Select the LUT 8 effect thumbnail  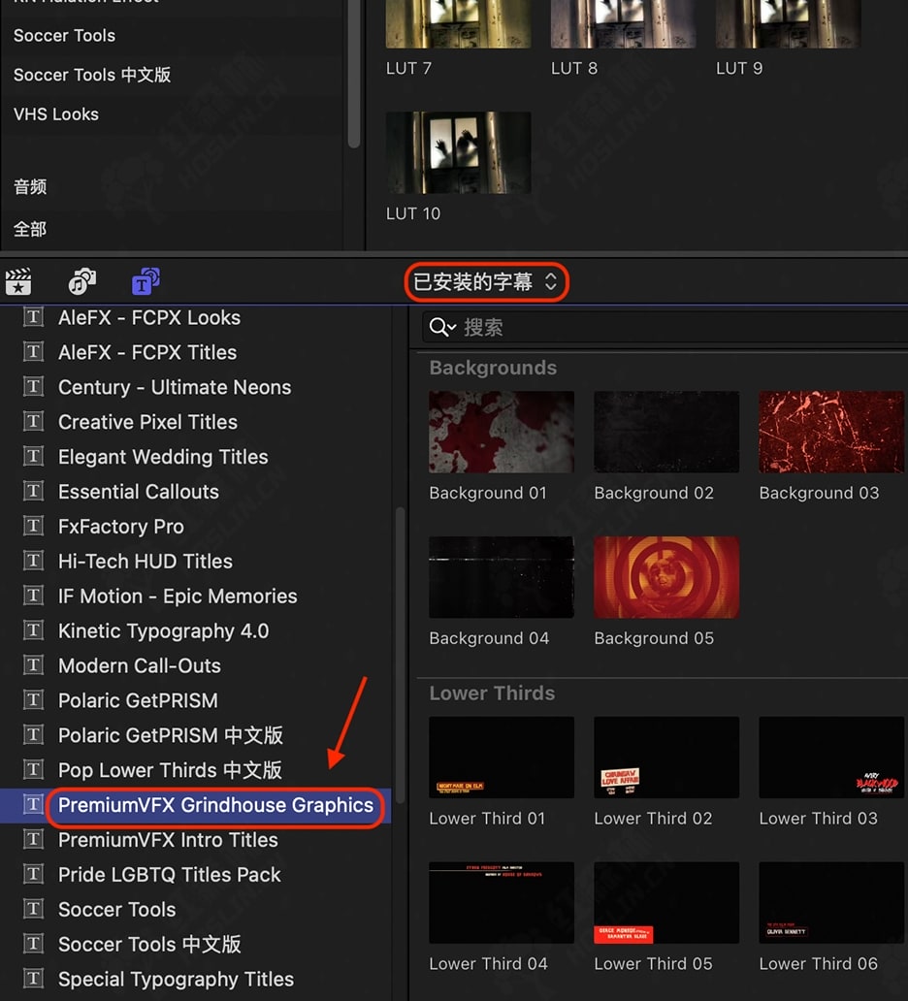[x=623, y=23]
